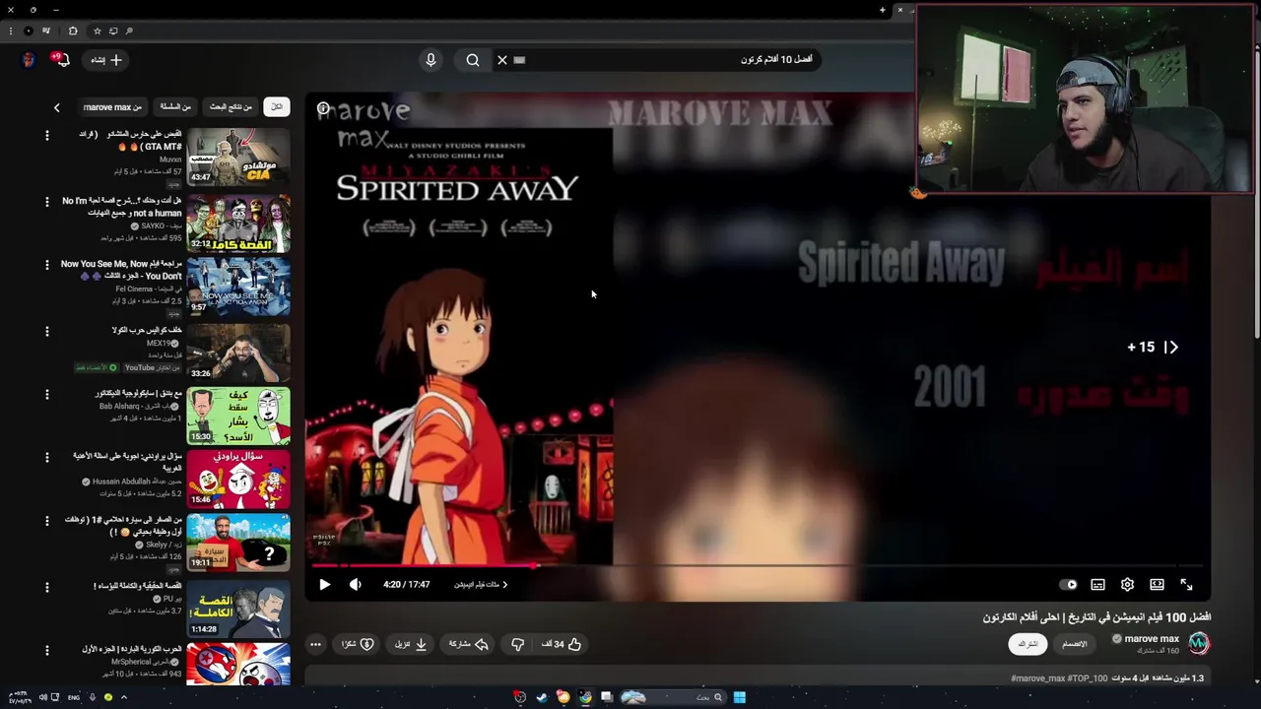Open the Bab Alsharq 15:30 video thumbnail

(x=238, y=416)
